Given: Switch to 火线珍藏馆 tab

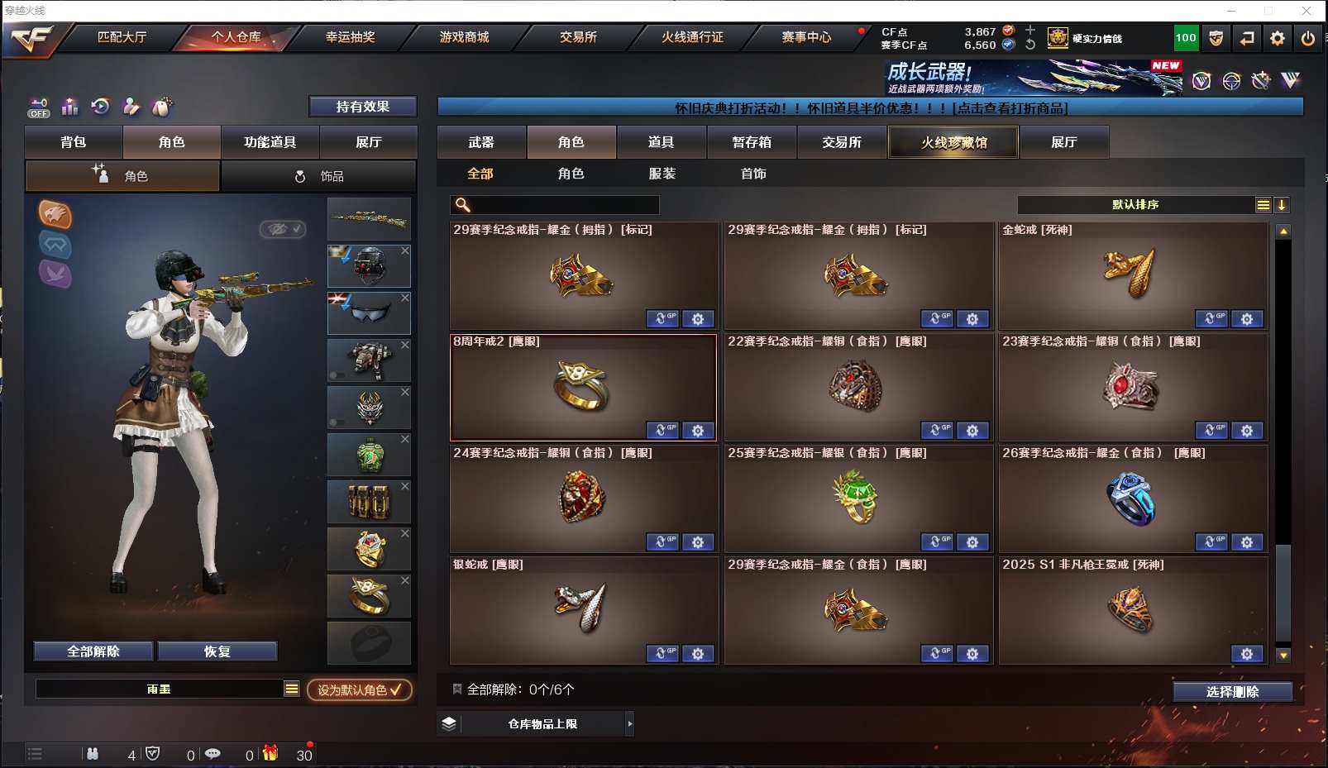Looking at the screenshot, I should (x=953, y=142).
